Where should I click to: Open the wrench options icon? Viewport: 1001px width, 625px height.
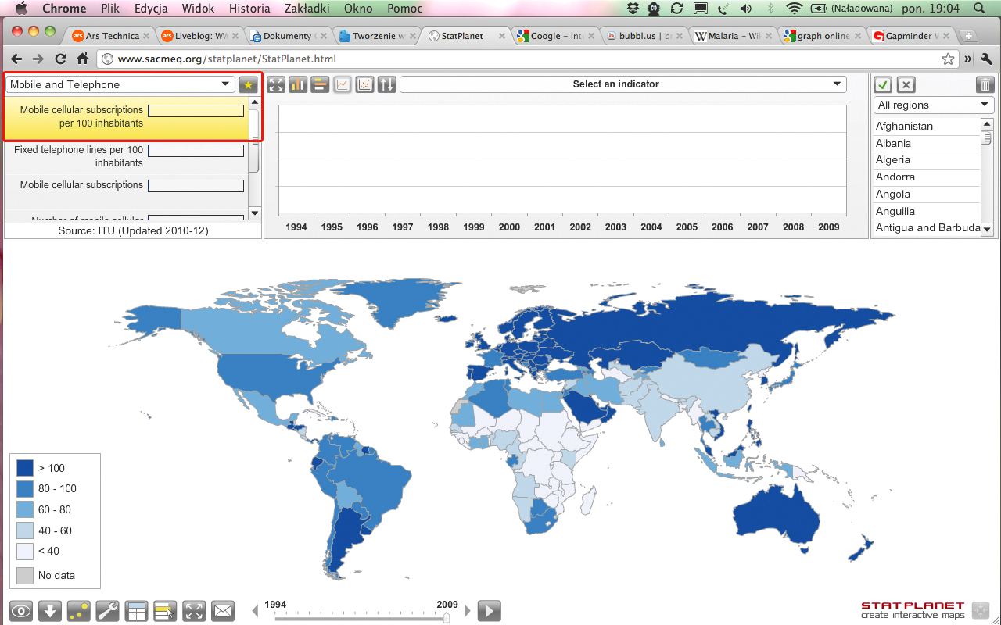click(107, 611)
